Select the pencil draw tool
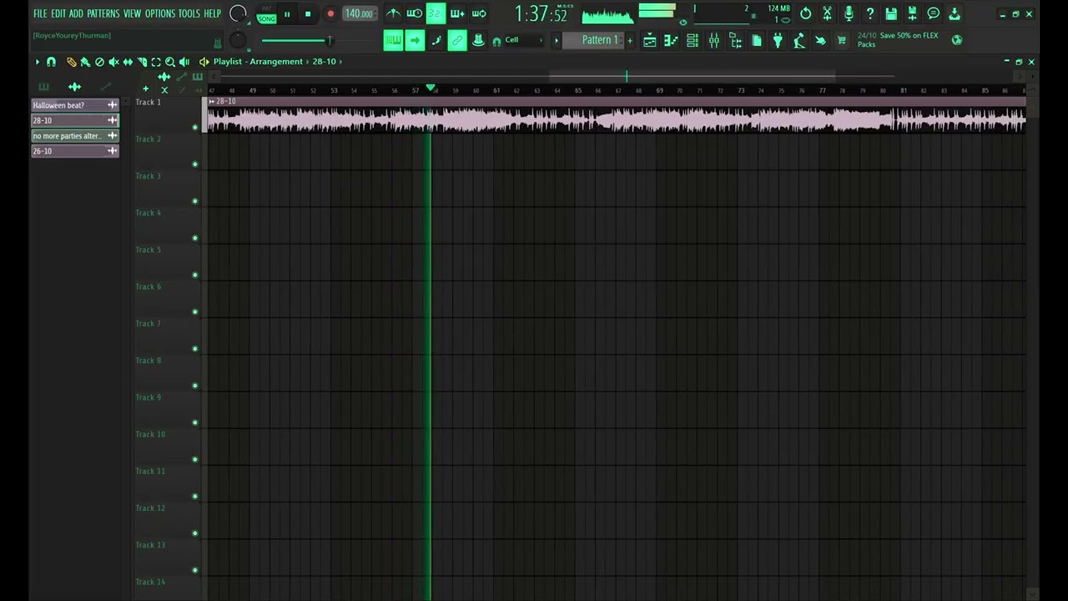The image size is (1068, 601). (x=71, y=62)
